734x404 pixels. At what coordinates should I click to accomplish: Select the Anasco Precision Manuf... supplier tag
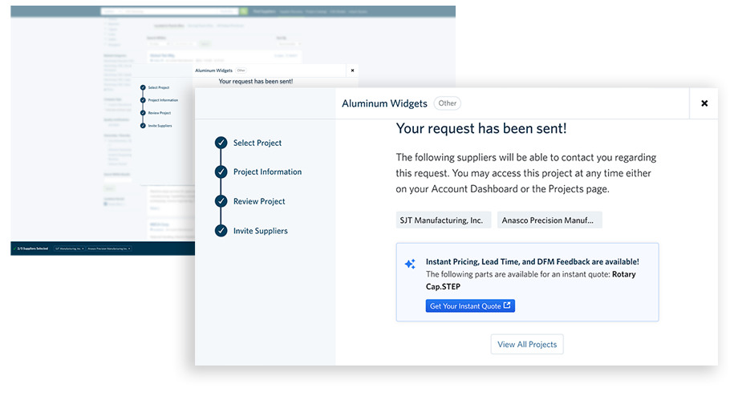[x=549, y=220]
